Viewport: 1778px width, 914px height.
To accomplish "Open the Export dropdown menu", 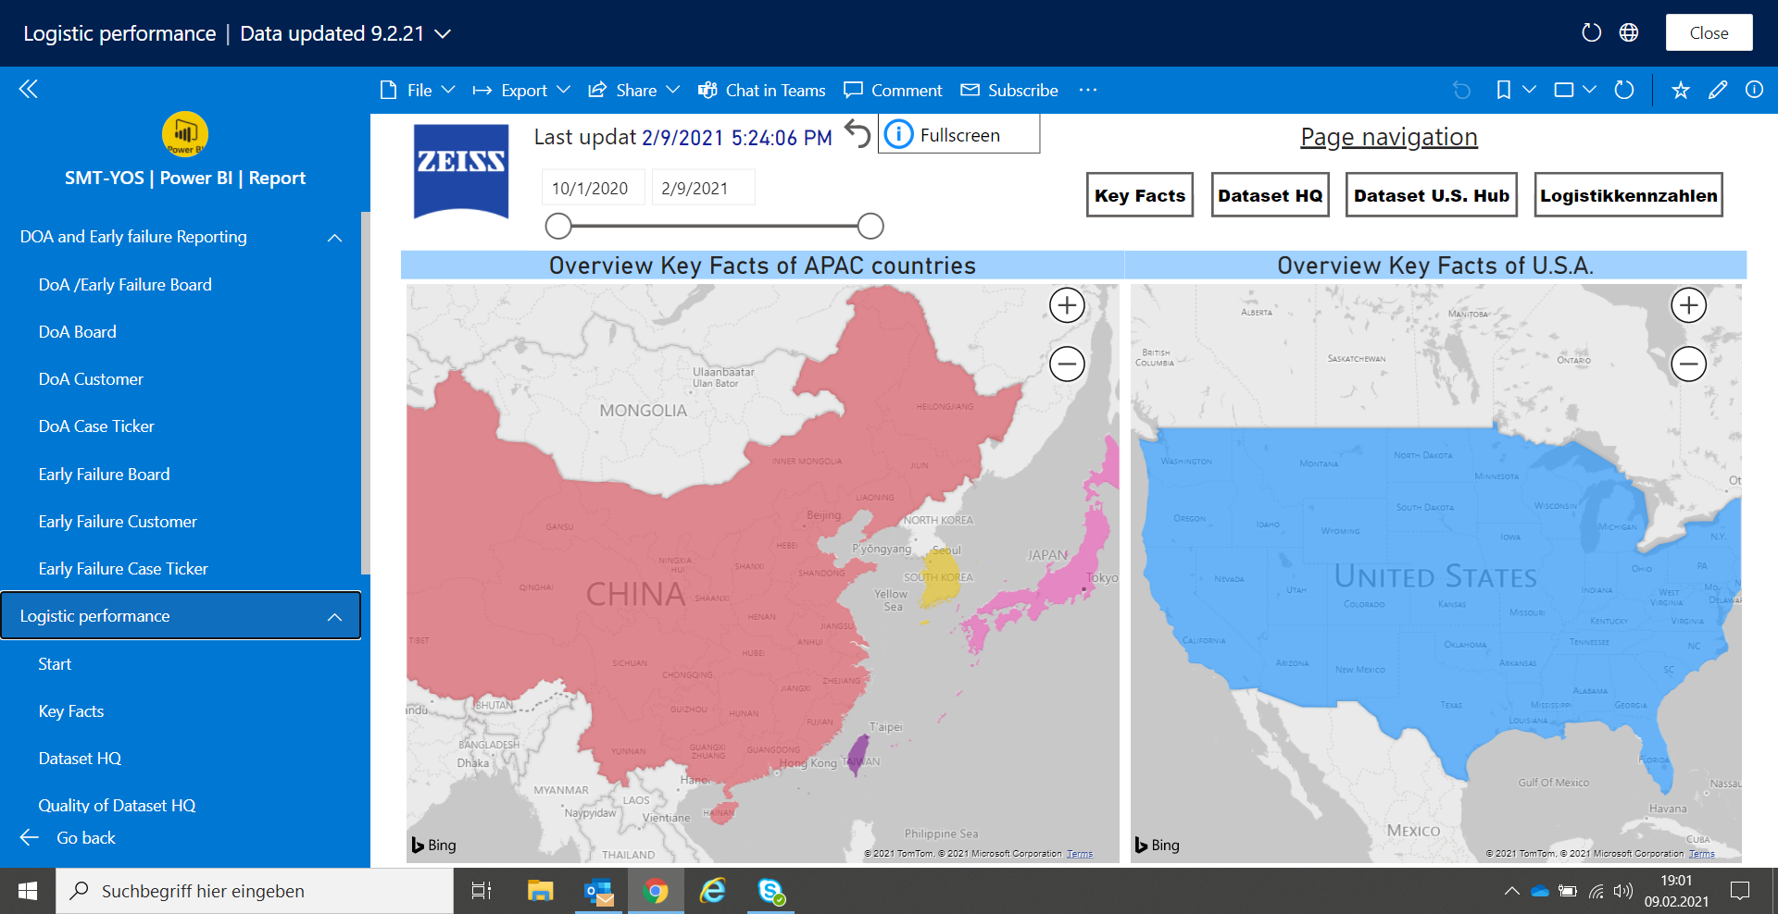I will tap(521, 90).
